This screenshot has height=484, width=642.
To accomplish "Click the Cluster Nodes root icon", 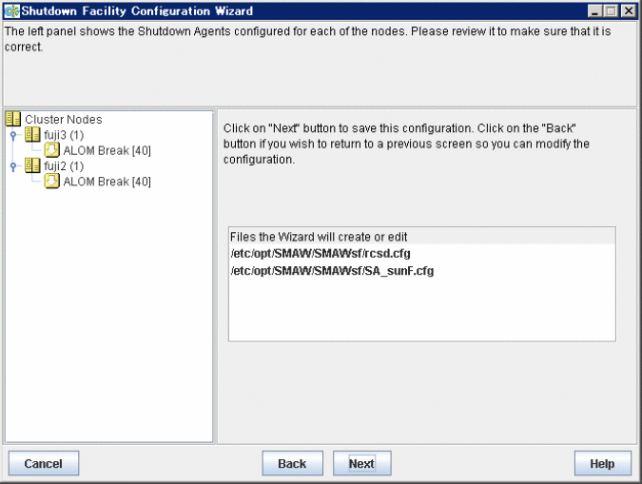I will (13, 119).
